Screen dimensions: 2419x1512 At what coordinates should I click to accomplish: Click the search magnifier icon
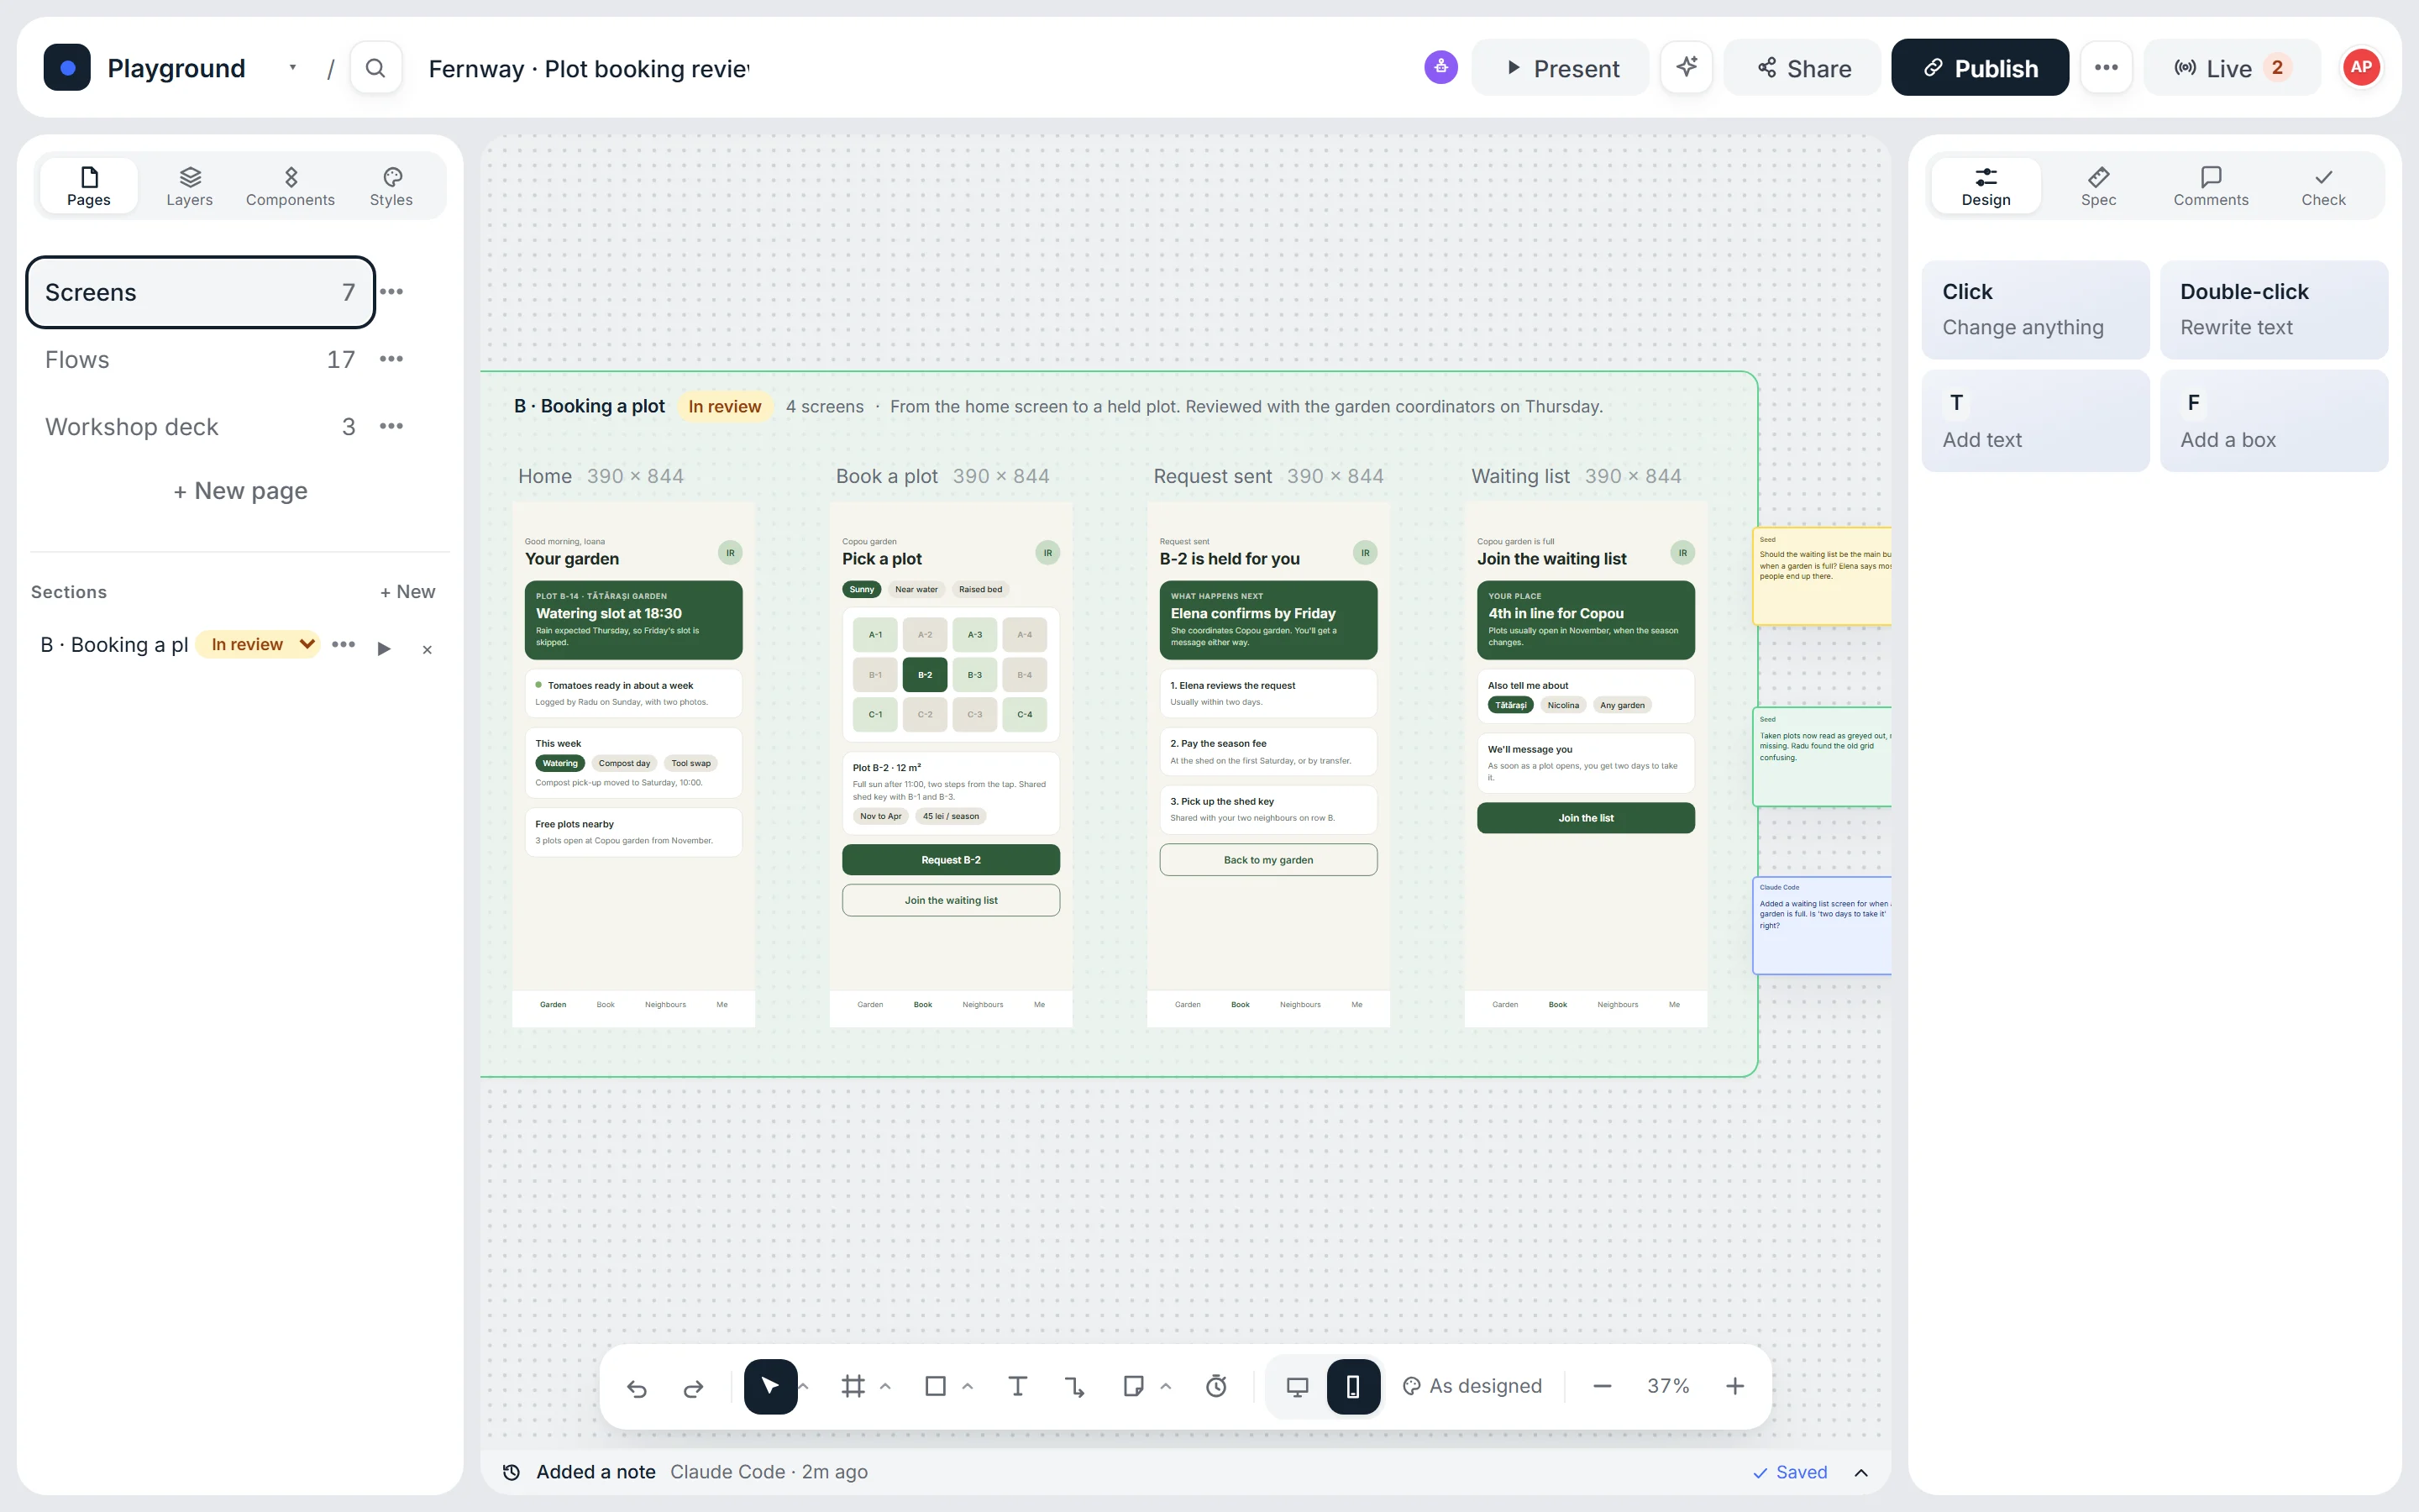(375, 68)
